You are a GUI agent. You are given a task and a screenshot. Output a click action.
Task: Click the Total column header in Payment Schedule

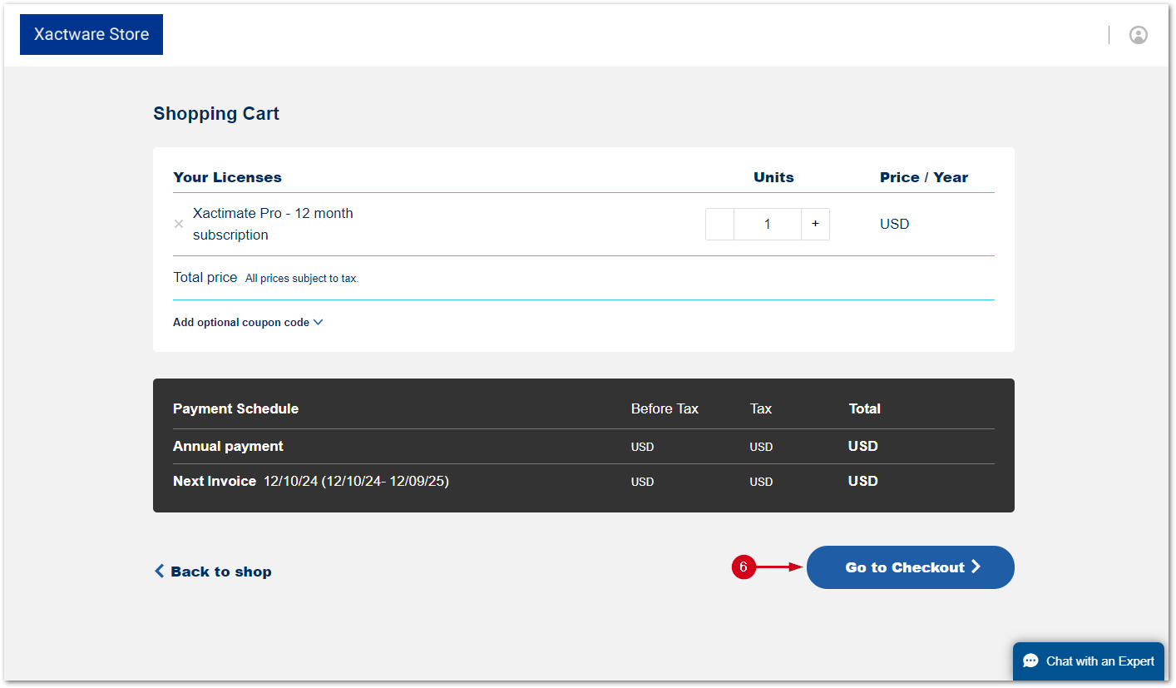coord(864,408)
